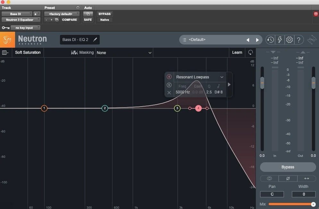Click the Width value field showing 0
This screenshot has height=209, width=319.
(304, 194)
